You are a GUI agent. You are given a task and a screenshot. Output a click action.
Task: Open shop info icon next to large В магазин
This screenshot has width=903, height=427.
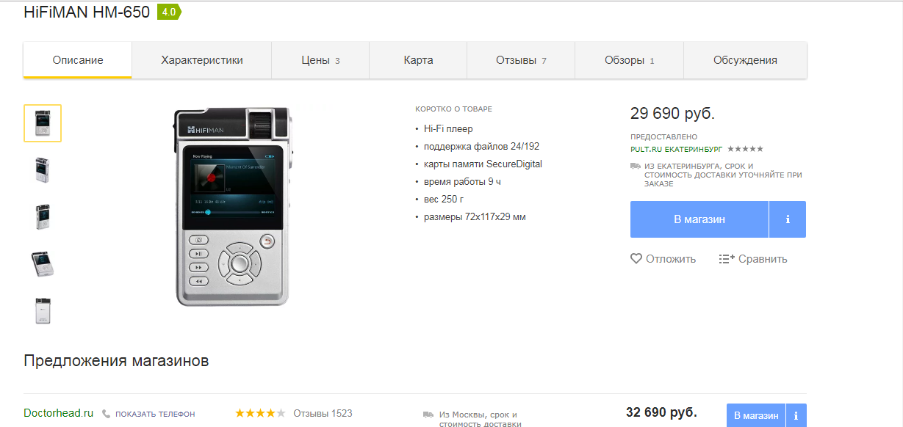click(788, 219)
